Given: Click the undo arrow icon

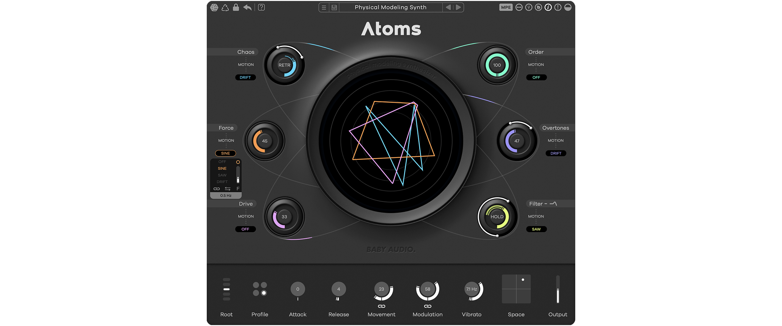Looking at the screenshot, I should tap(247, 7).
